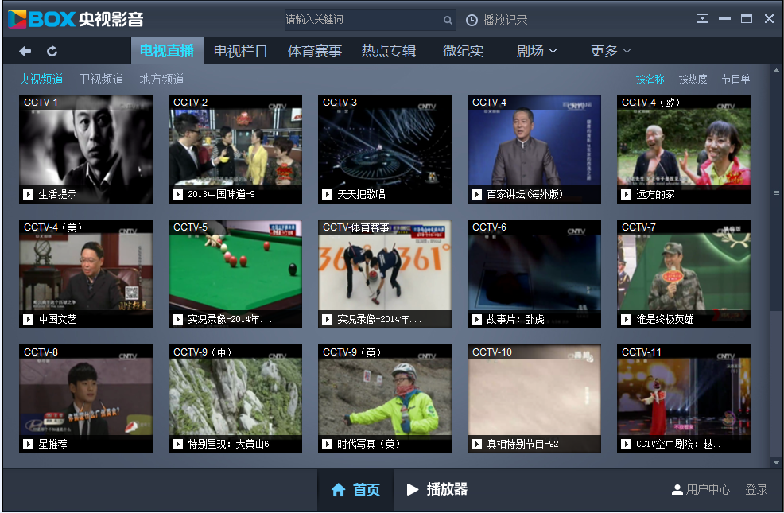Click the boxed arrow icon in the title bar
Image resolution: width=784 pixels, height=513 pixels.
coord(702,17)
